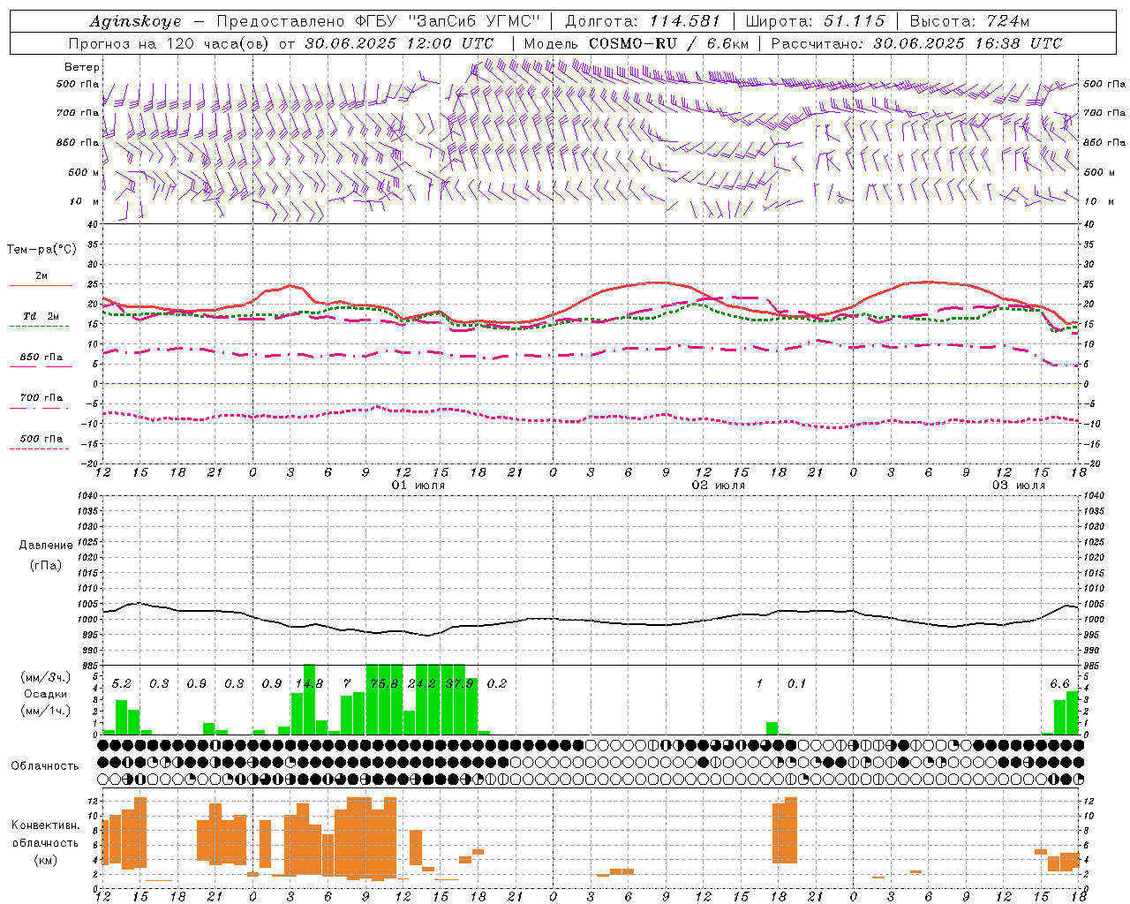
Task: Click the precipitation total "5.2"
Action: [122, 683]
